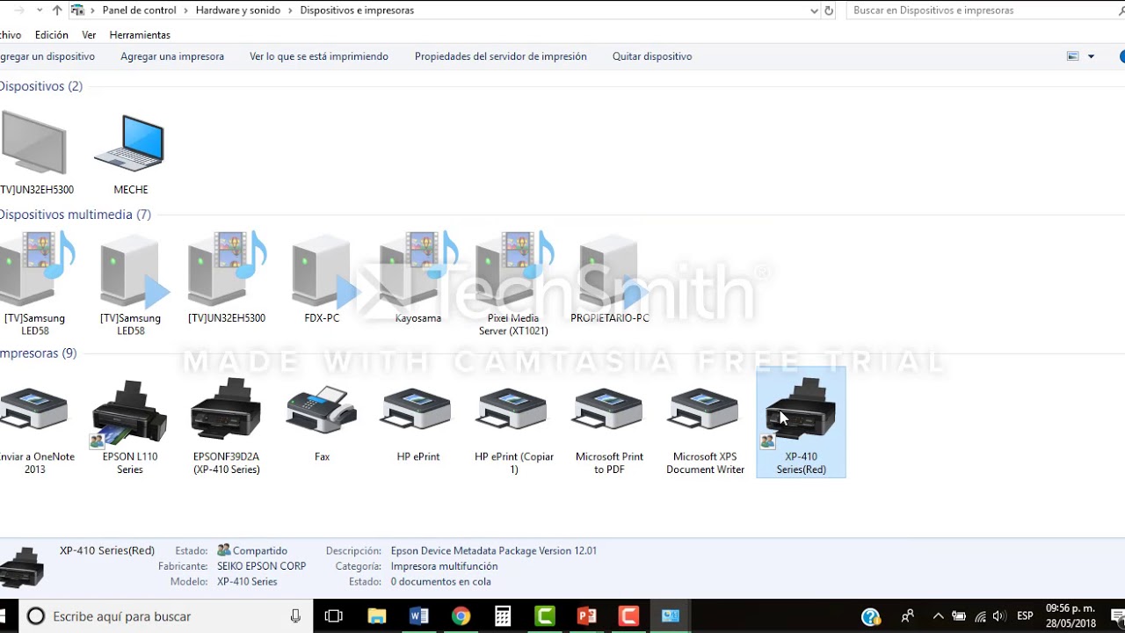Open Propiedades del servidor de impresión
Image resolution: width=1125 pixels, height=633 pixels.
(501, 56)
